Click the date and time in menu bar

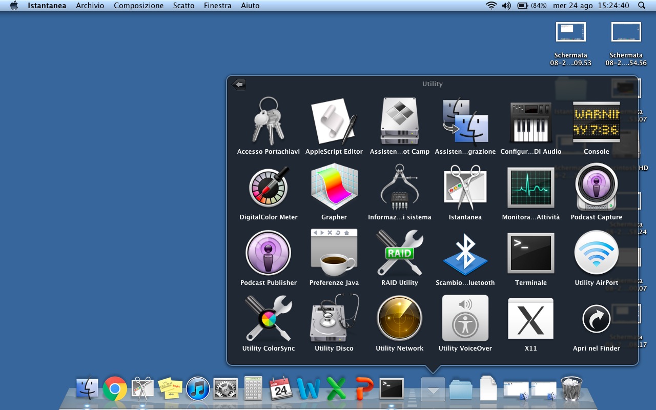(591, 6)
